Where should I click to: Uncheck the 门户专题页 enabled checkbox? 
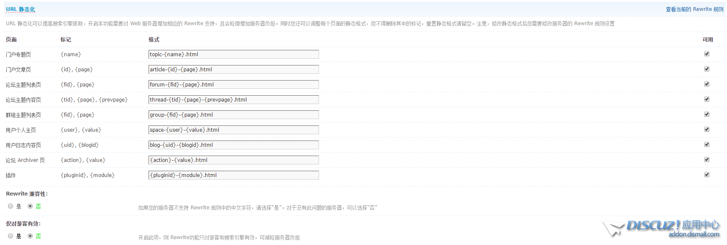707,54
